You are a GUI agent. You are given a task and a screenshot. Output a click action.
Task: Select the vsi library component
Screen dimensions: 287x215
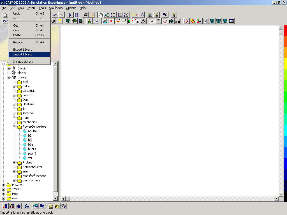coord(30,158)
